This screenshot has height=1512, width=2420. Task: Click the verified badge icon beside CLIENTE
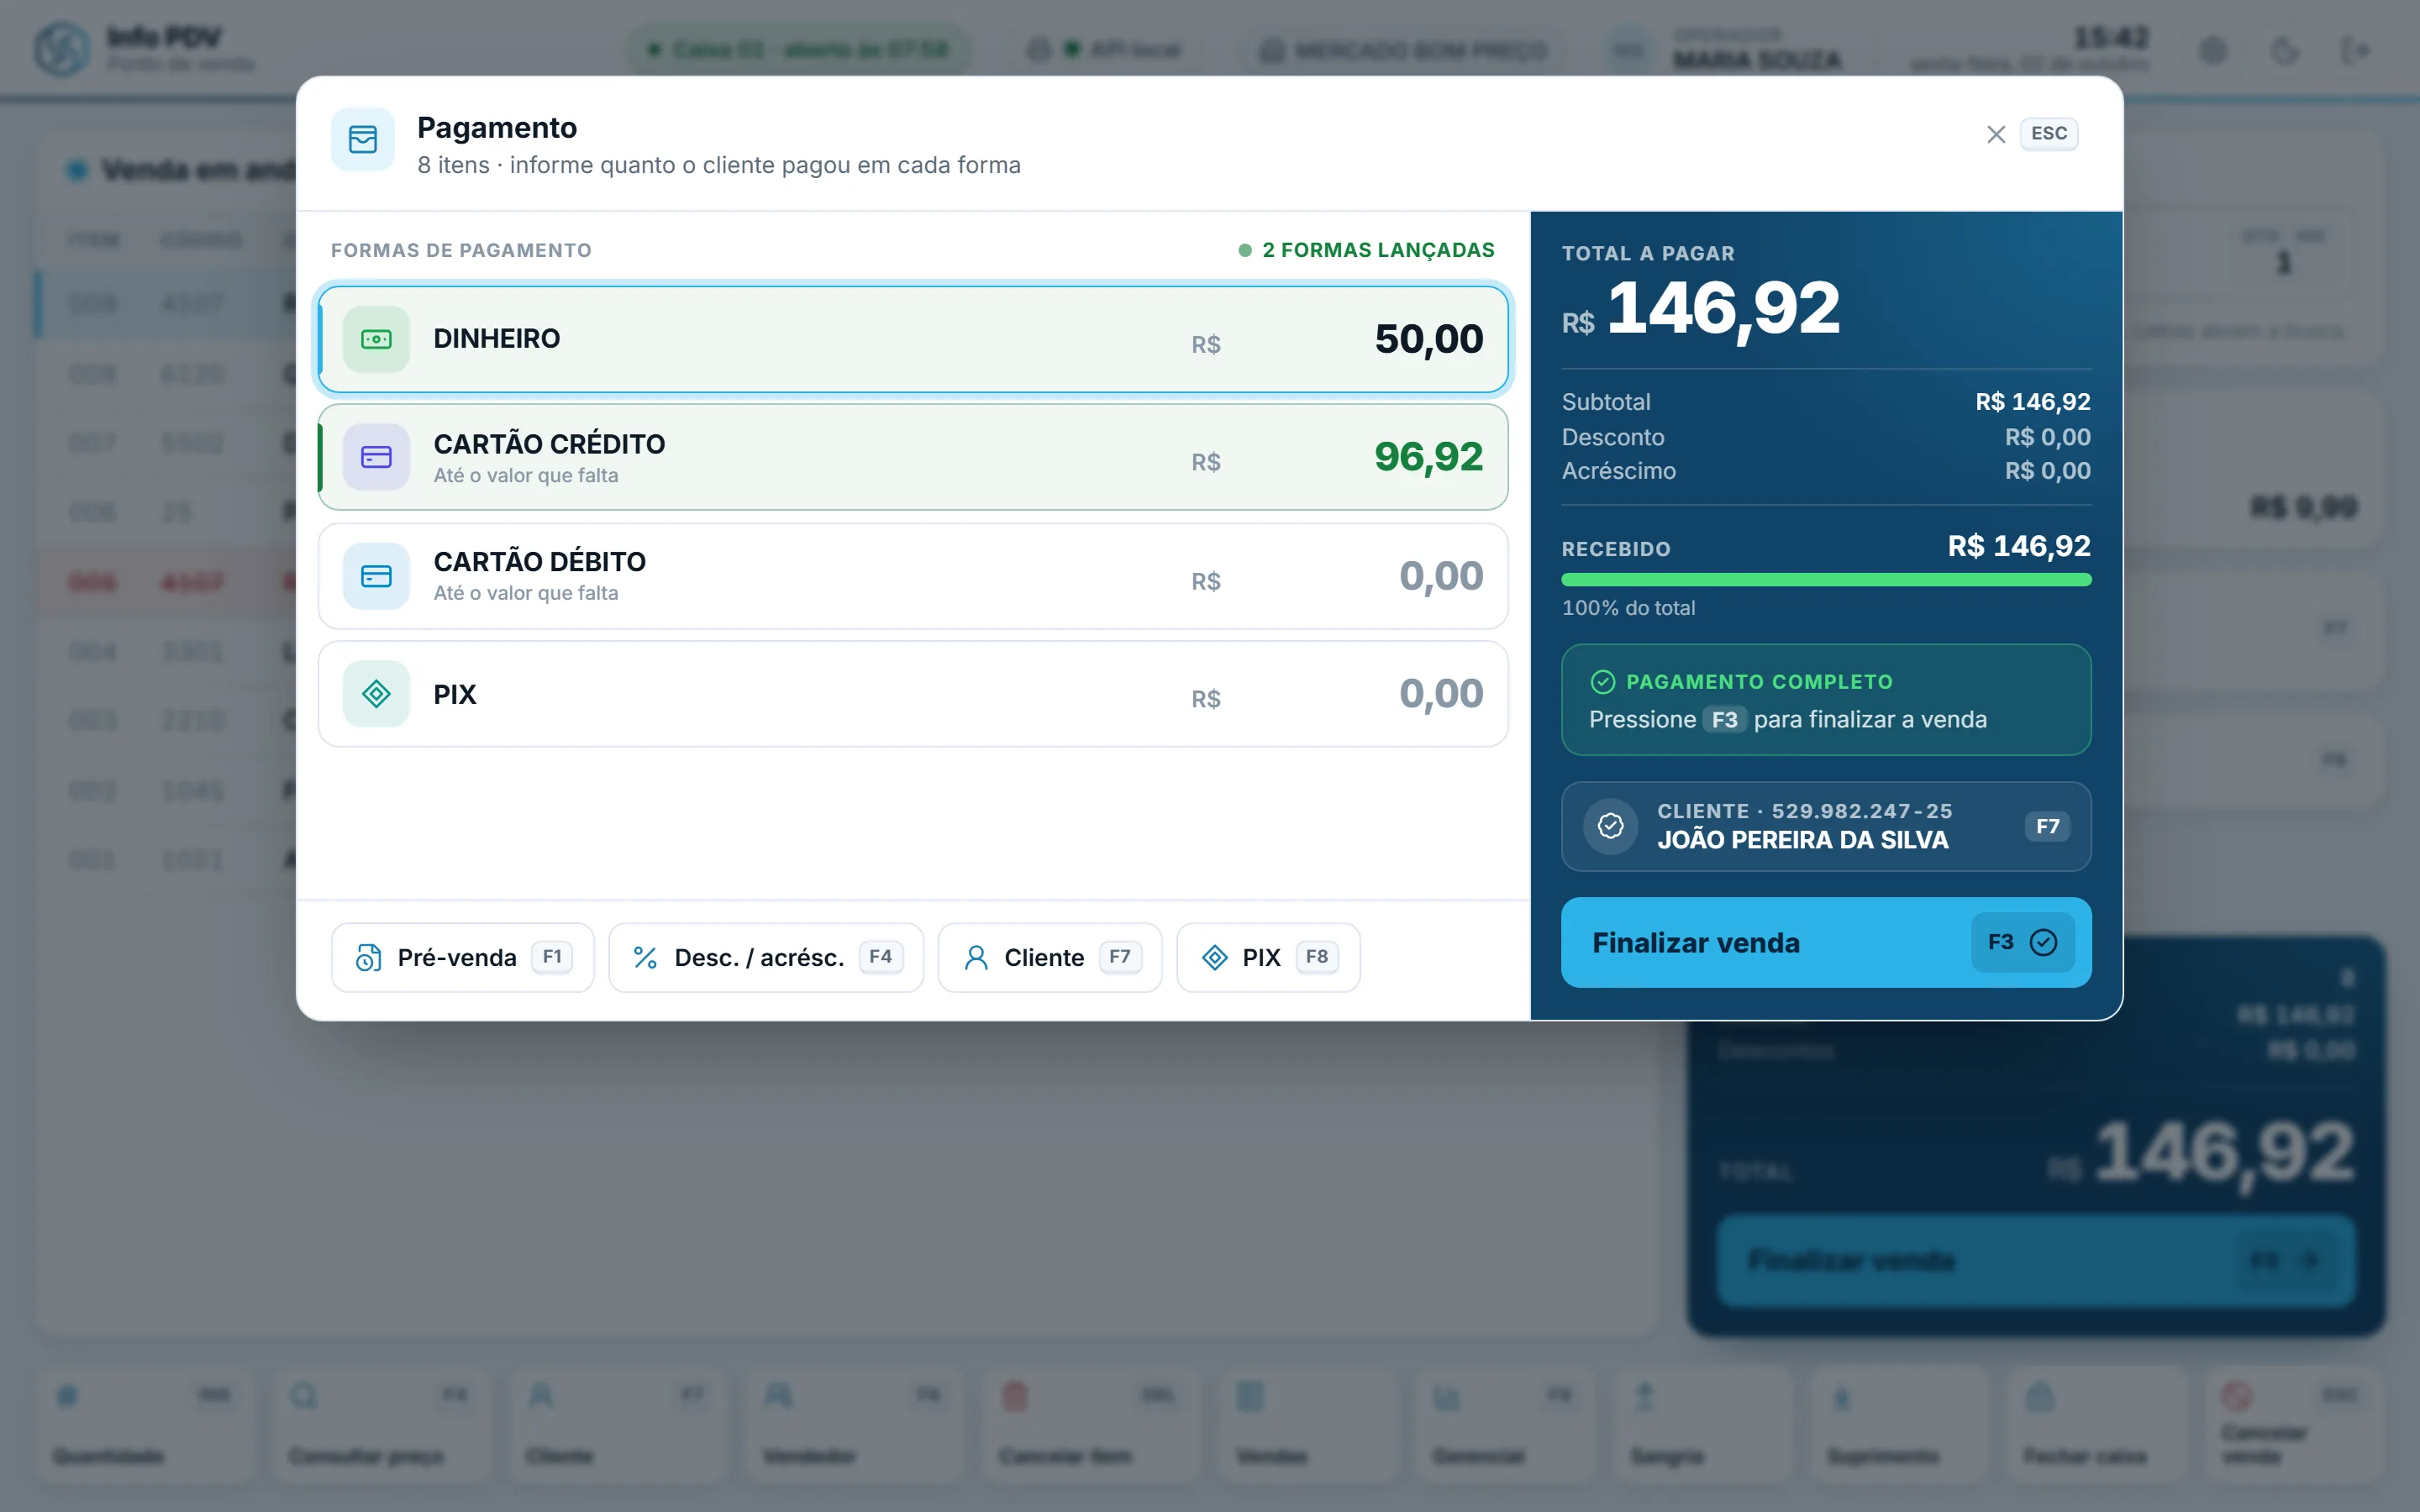(1610, 826)
